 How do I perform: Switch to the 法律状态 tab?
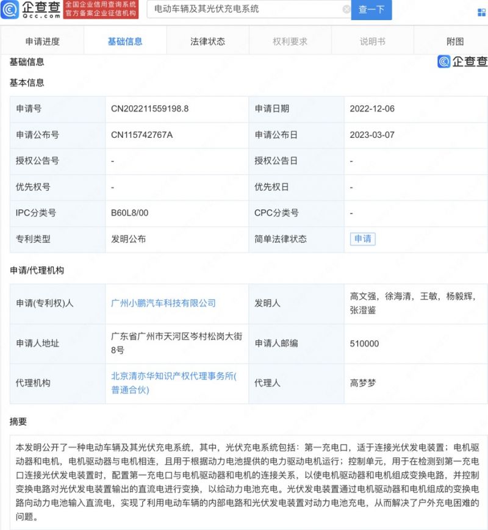(x=207, y=41)
